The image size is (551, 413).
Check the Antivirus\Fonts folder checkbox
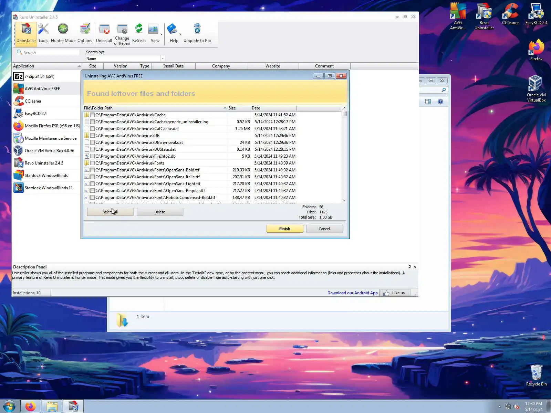tap(92, 163)
